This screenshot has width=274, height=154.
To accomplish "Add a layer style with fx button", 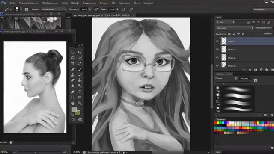I will pyautogui.click(x=250, y=70).
